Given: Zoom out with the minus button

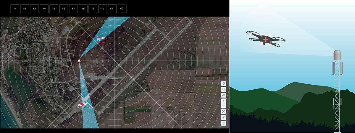Looking at the screenshot, I should tap(224, 106).
